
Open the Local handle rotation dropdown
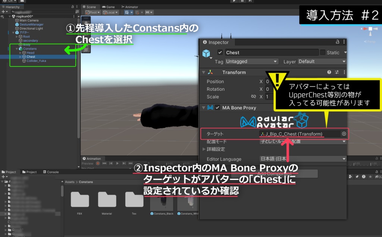pos(110,12)
